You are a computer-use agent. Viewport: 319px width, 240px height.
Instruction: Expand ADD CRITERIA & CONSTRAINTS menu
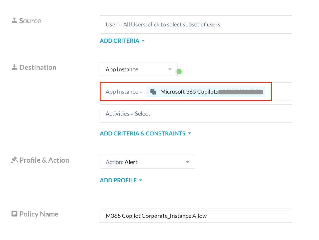pyautogui.click(x=145, y=133)
